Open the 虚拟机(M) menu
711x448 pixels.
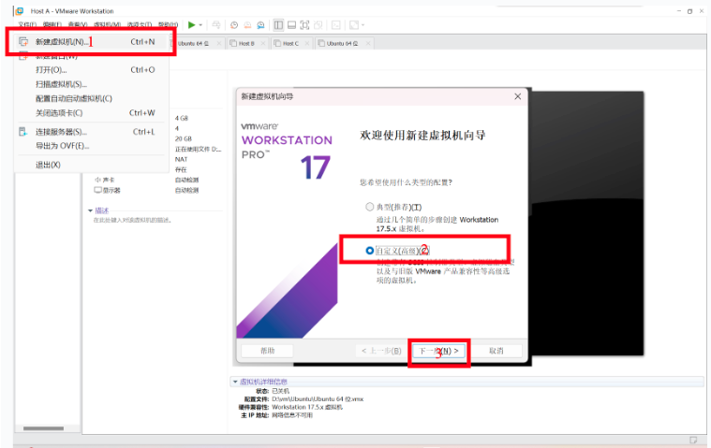pyautogui.click(x=107, y=24)
